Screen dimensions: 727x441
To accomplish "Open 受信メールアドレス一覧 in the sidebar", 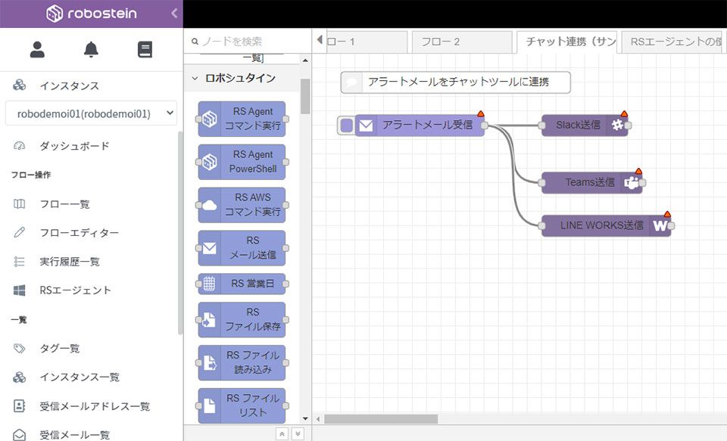I will [95, 406].
